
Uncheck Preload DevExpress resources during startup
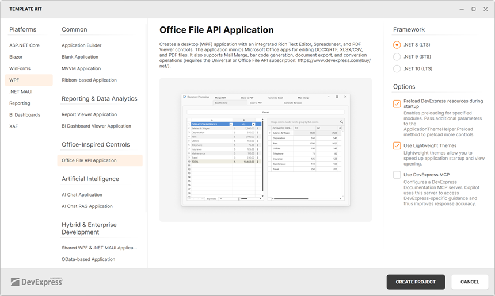[x=397, y=103]
